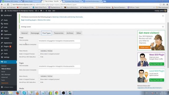Open Users sidebar icon
Screen dimensions: 169x95
pyautogui.click(x=2, y=50)
